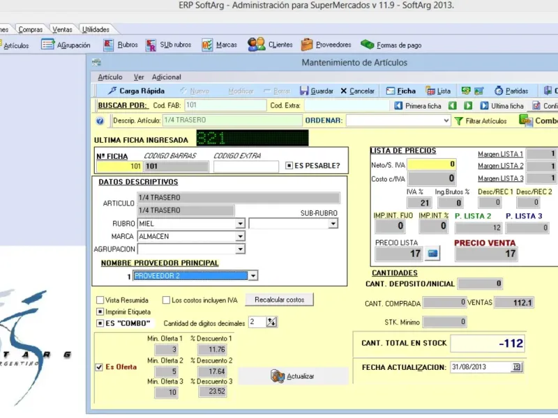Click the Neto/S. IVA yellow field

pyautogui.click(x=432, y=164)
